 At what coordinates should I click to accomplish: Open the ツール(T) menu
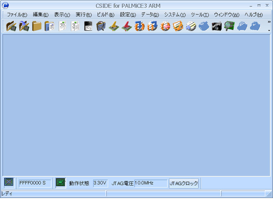point(200,15)
